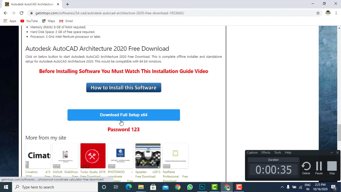Viewport: 341px width, 192px height.
Task: Click How to Install this Software button
Action: 124,87
